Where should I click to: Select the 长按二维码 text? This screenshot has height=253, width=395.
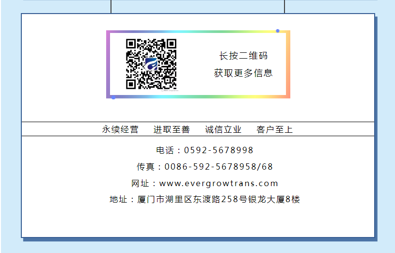[x=243, y=56]
